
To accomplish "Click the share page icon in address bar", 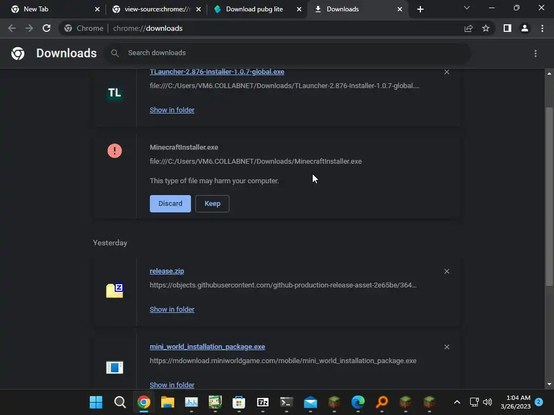I will coord(469,28).
